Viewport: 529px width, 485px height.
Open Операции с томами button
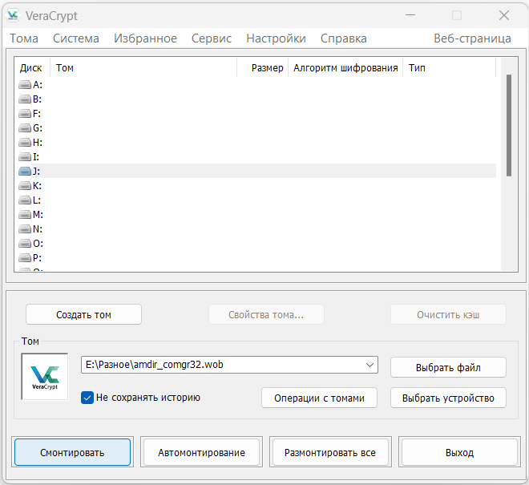319,398
